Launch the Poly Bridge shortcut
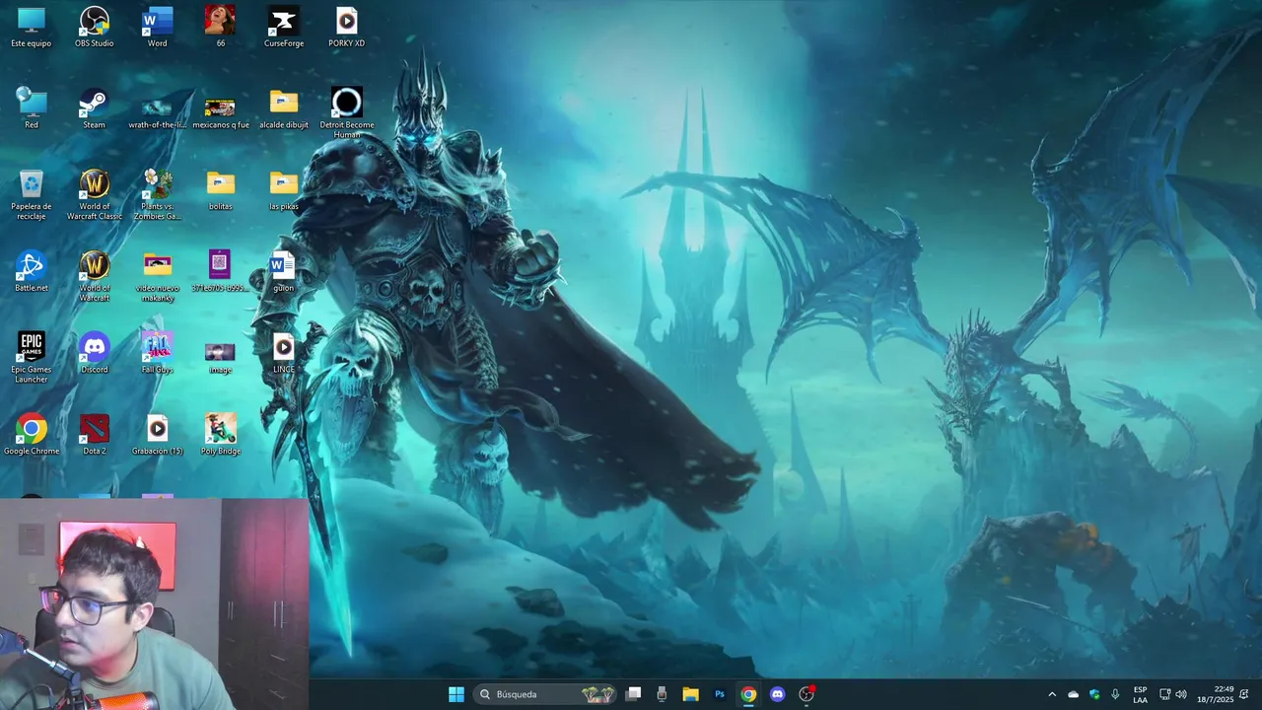Screen dimensions: 1262x710 pyautogui.click(x=221, y=435)
